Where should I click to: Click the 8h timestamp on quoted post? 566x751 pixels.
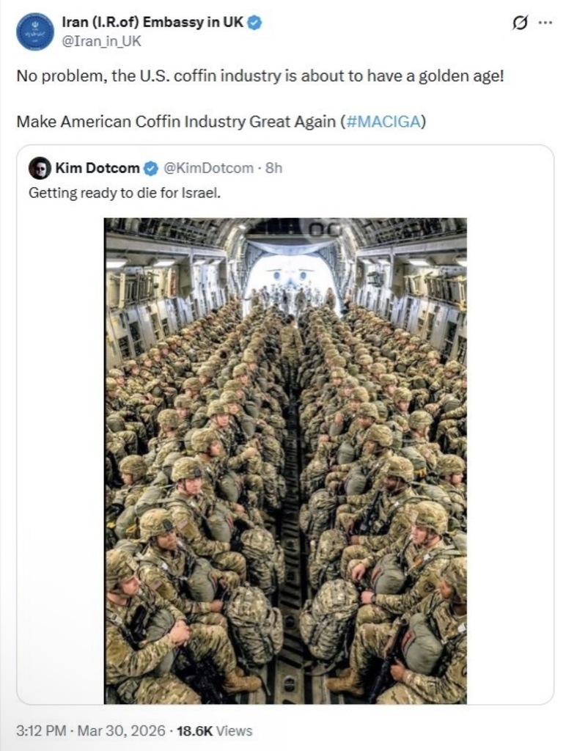coord(273,169)
